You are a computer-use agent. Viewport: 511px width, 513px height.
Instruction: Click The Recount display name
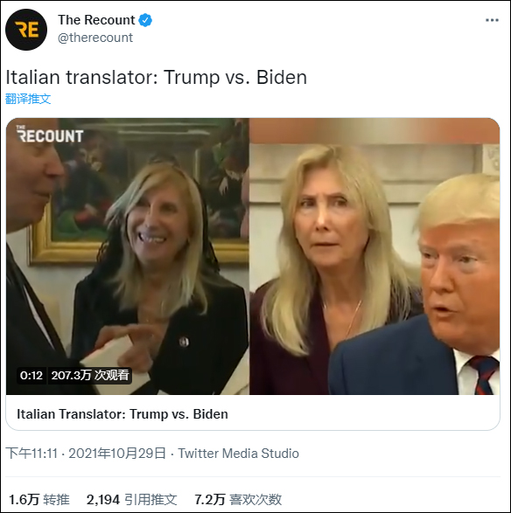pos(96,20)
